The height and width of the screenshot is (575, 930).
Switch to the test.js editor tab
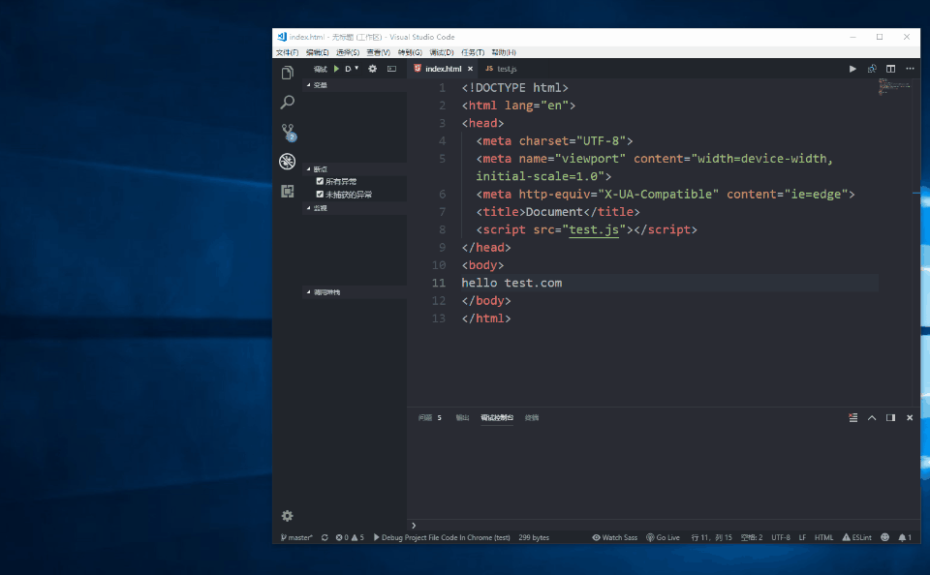point(502,69)
